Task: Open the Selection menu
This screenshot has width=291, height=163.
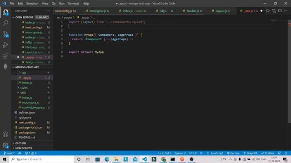Action: click(32, 4)
